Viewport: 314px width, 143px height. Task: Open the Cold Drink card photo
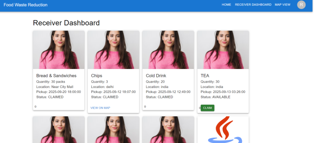tap(168, 50)
